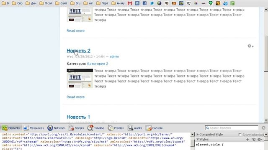Image resolution: width=268 pixels, height=150 pixels.
Task: Open the Спо bookmarks folder
Action: click(17, 3)
